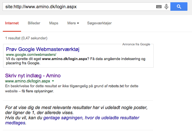Click the www.google.com/webmasters/ ad URL
Viewport: 192px width, 134px height.
tap(31, 54)
